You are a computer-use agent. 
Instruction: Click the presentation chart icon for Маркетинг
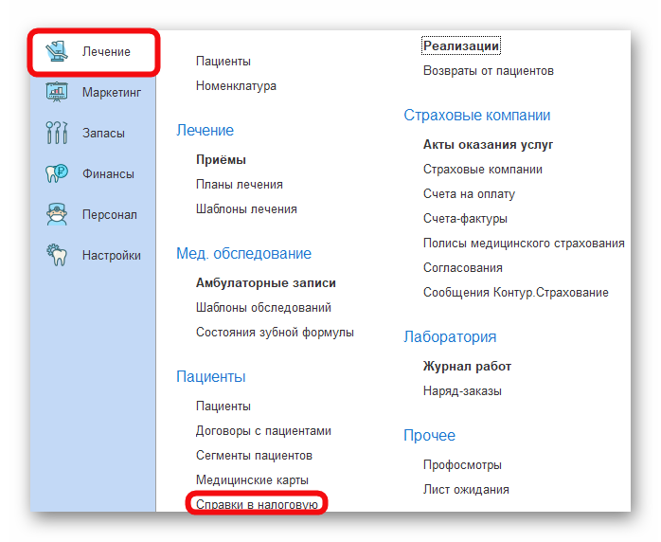pyautogui.click(x=57, y=92)
